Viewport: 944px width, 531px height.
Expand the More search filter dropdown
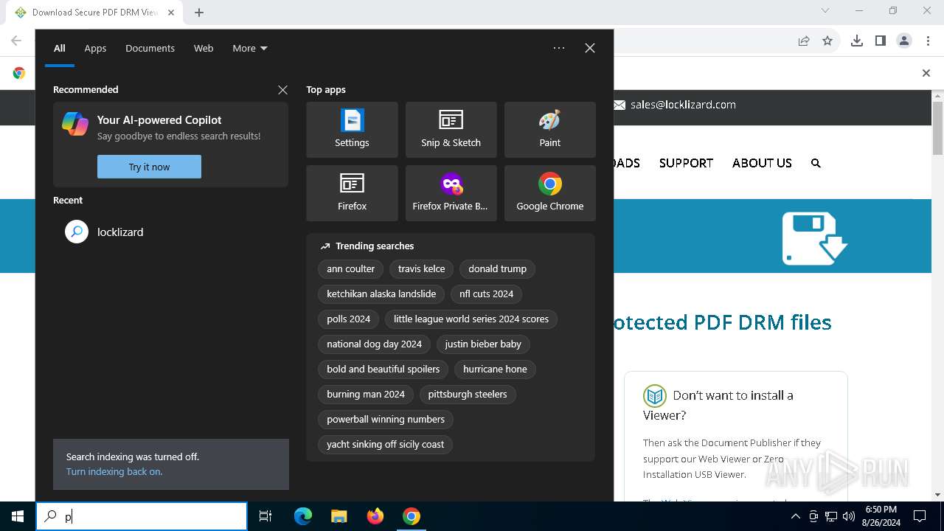(250, 48)
